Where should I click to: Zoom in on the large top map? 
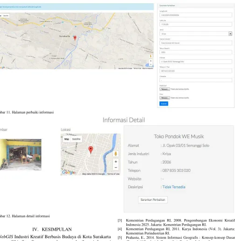click(x=151, y=61)
